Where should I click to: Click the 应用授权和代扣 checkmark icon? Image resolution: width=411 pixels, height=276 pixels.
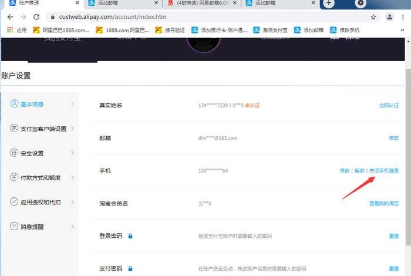pos(14,201)
